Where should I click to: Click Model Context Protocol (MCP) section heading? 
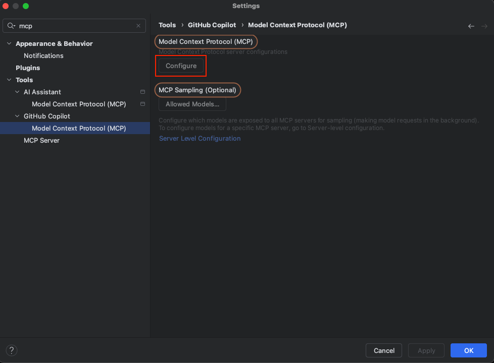[x=206, y=41]
